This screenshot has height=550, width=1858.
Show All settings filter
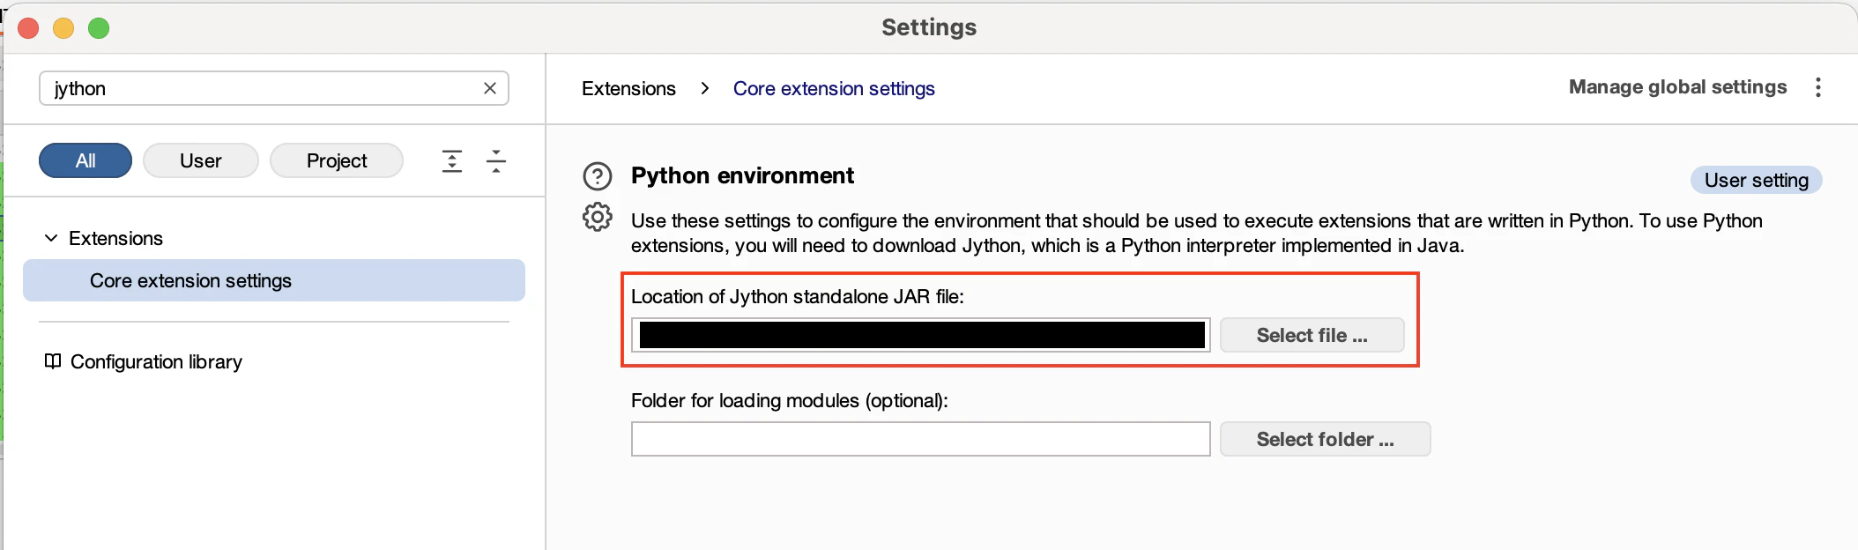(x=85, y=160)
